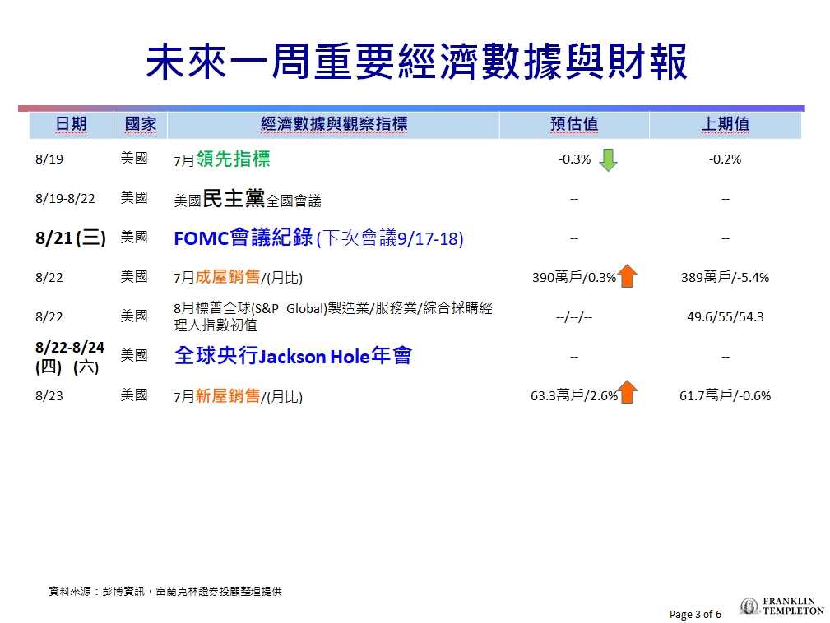The width and height of the screenshot is (830, 623).
Task: Click the Franklin Templeton logo
Action: coord(781,606)
